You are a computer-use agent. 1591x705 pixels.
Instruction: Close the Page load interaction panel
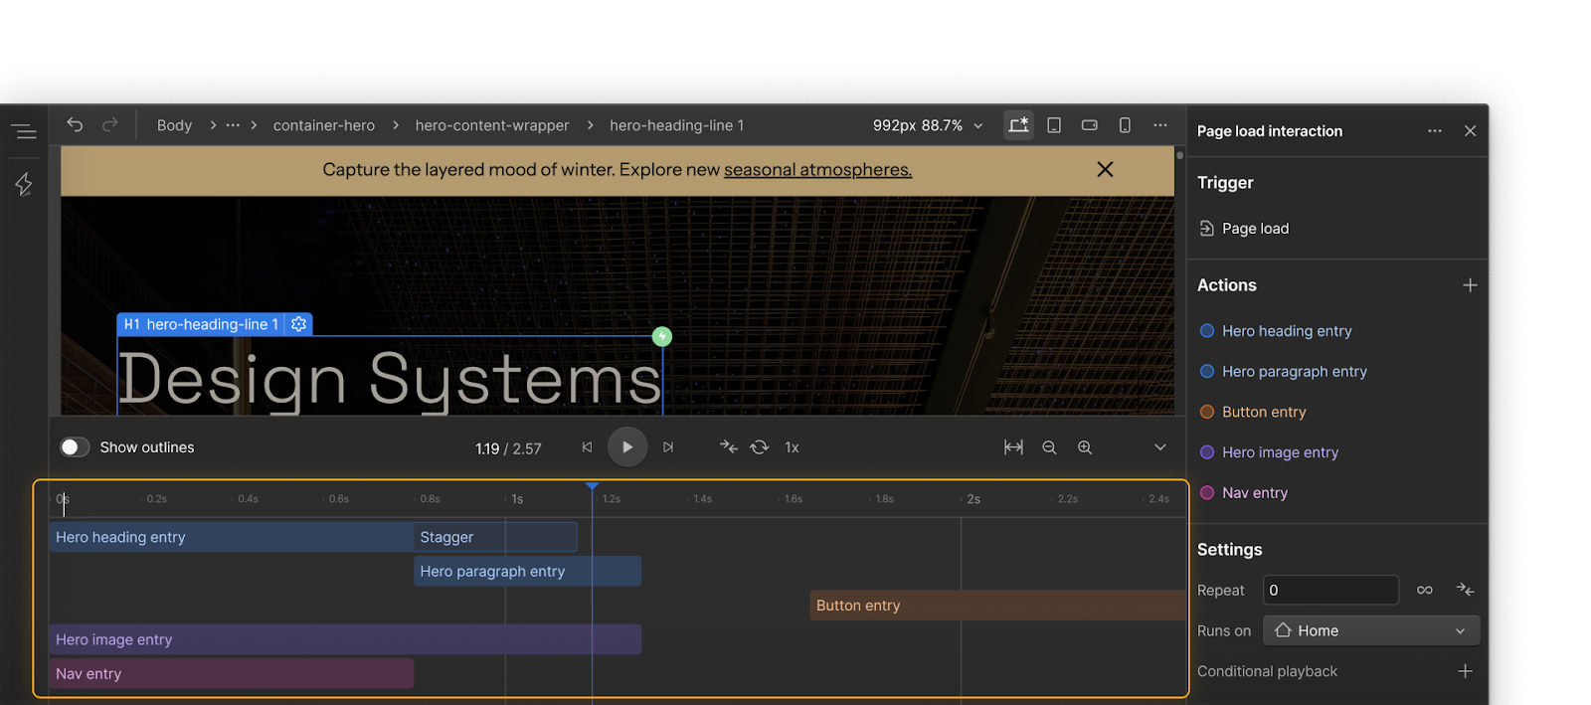pos(1470,131)
